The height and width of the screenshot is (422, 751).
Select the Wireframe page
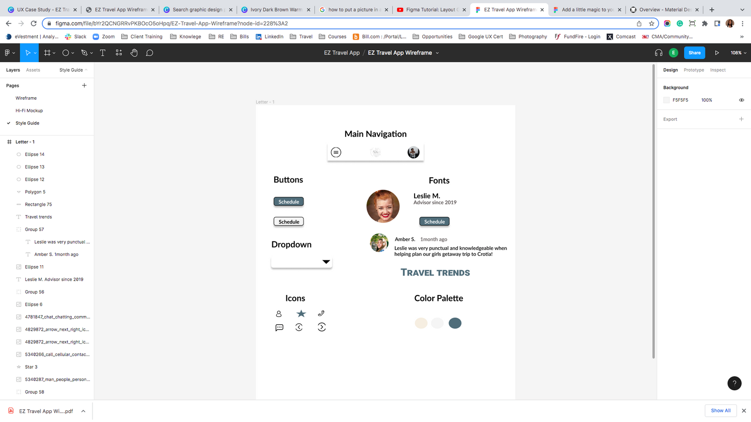tap(26, 98)
